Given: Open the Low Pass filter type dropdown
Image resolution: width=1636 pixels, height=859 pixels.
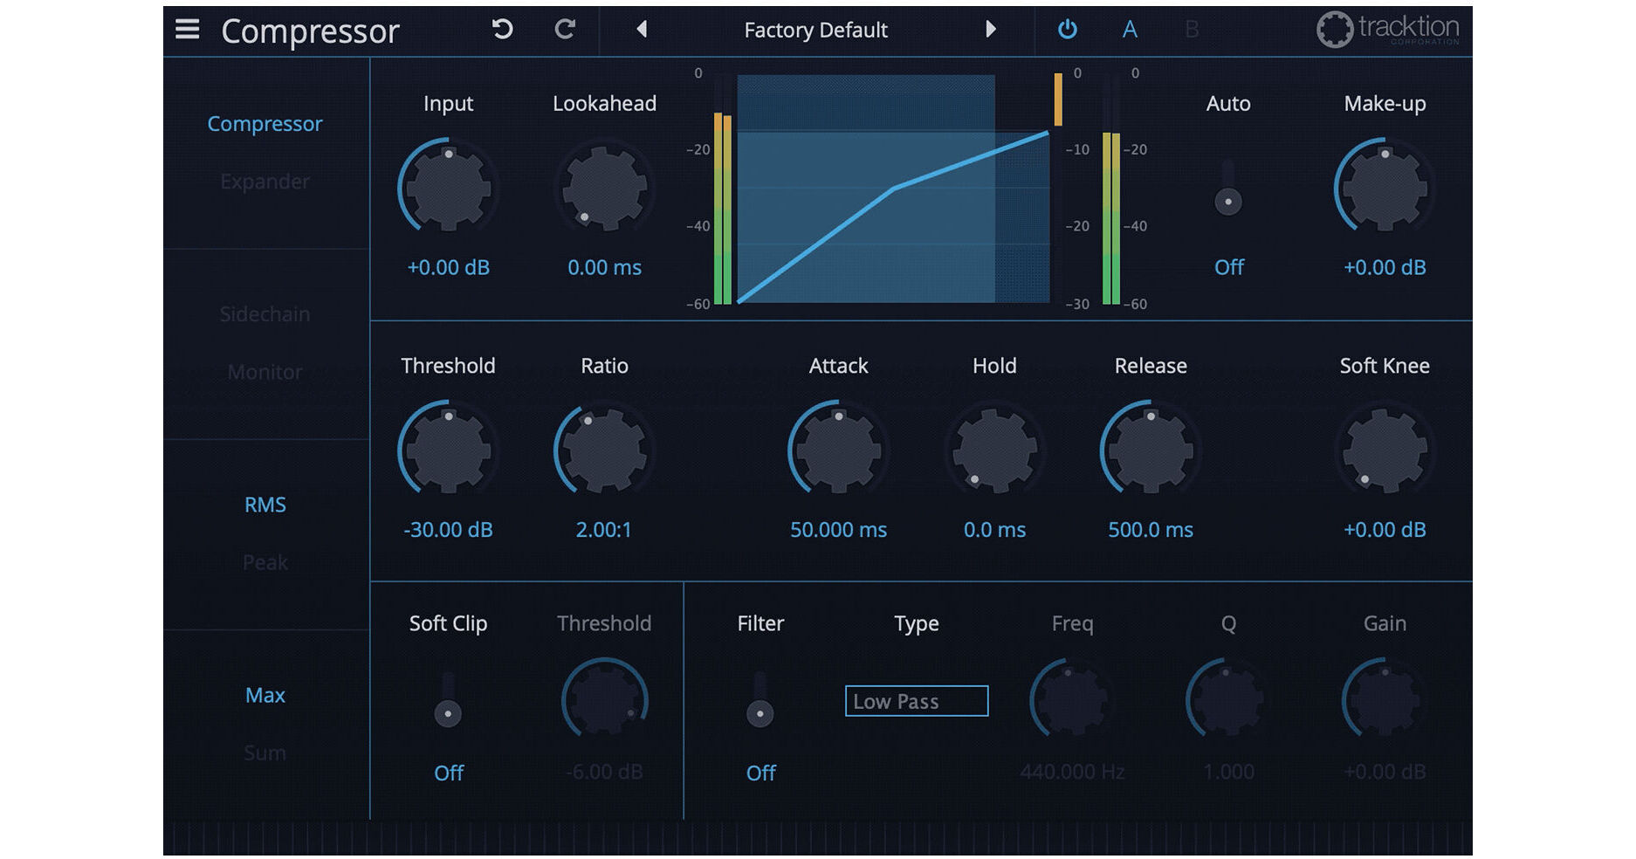Looking at the screenshot, I should [x=916, y=701].
